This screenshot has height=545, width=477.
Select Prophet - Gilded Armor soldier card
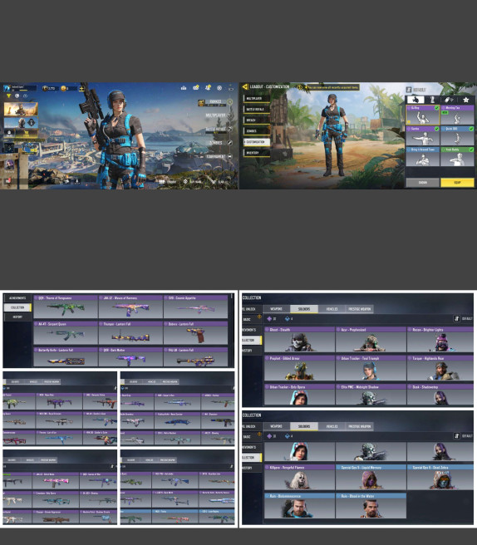coord(299,368)
